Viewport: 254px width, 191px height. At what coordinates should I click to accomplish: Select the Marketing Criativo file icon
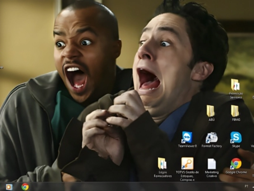click(x=211, y=164)
